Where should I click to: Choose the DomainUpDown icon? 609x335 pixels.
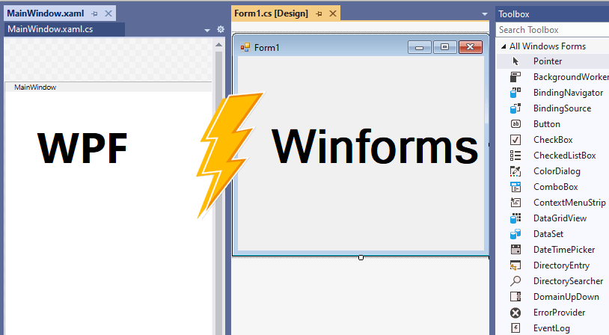[x=515, y=297]
